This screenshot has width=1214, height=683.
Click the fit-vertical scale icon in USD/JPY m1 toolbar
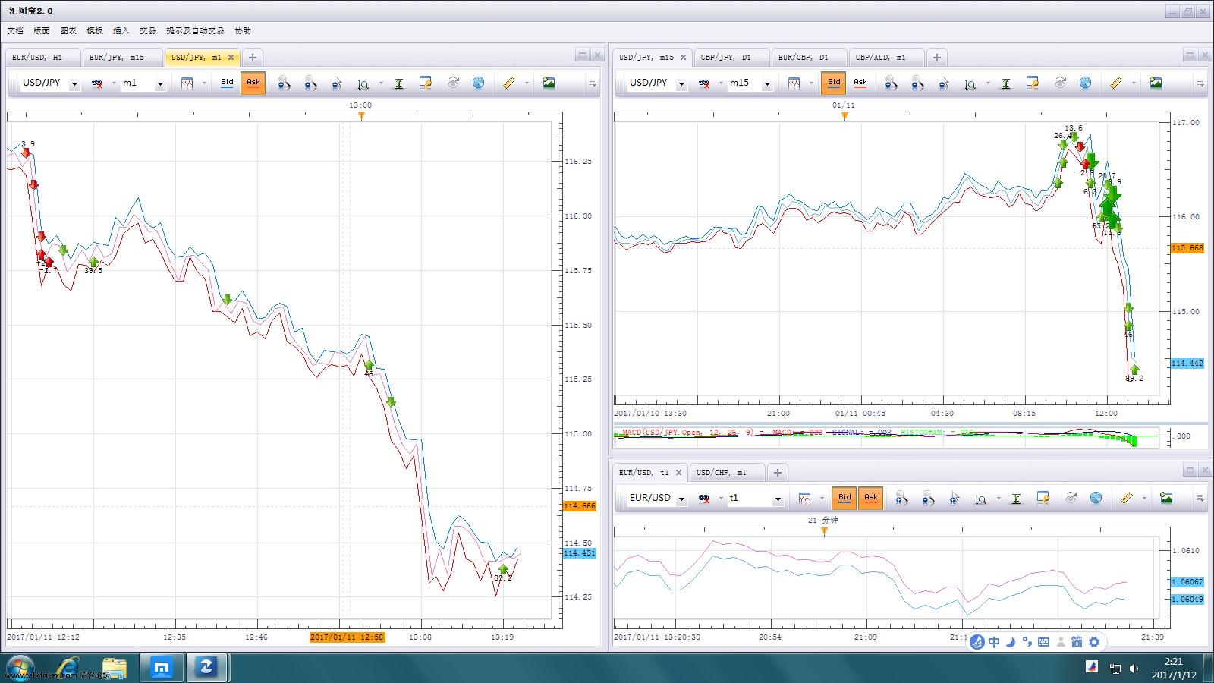(x=398, y=83)
